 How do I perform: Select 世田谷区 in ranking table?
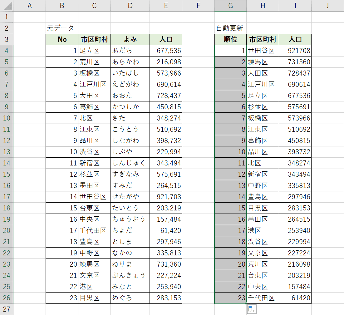(x=263, y=51)
